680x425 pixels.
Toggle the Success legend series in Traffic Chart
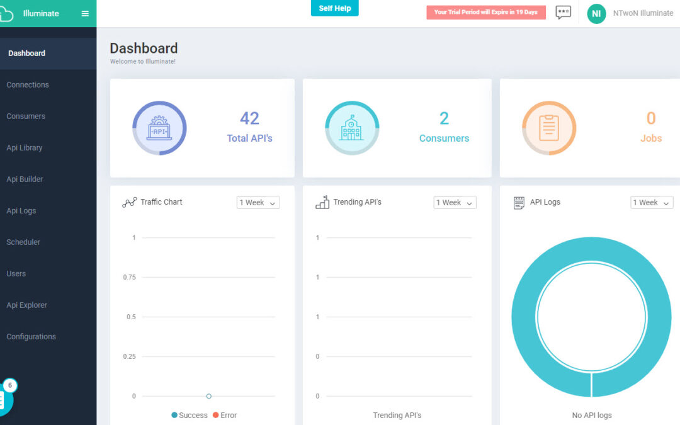189,415
